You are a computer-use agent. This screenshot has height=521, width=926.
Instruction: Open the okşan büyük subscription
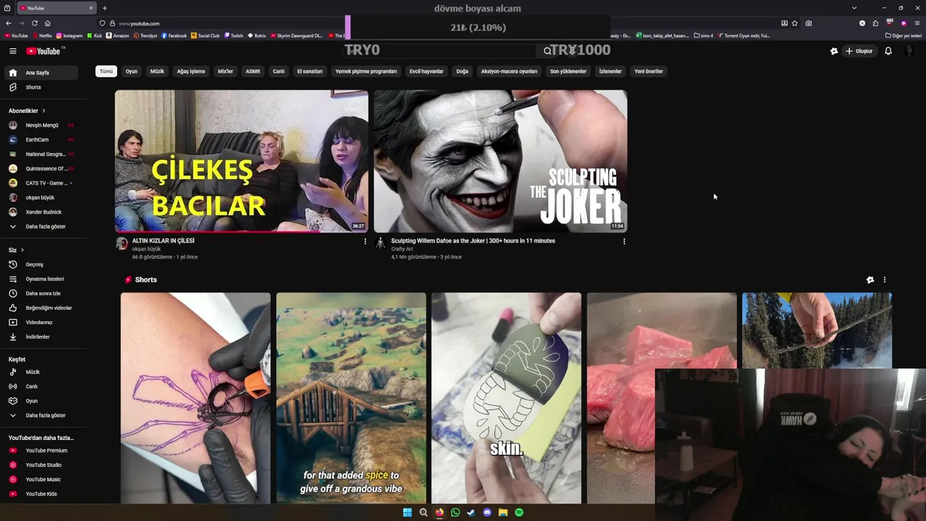(x=41, y=198)
